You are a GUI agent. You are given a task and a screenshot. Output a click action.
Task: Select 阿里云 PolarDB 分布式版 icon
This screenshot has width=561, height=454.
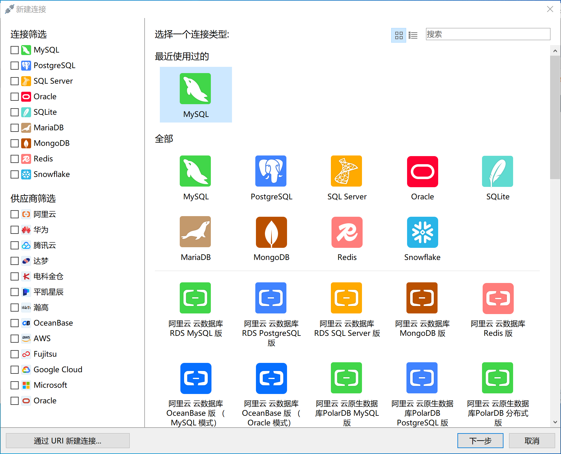[498, 378]
